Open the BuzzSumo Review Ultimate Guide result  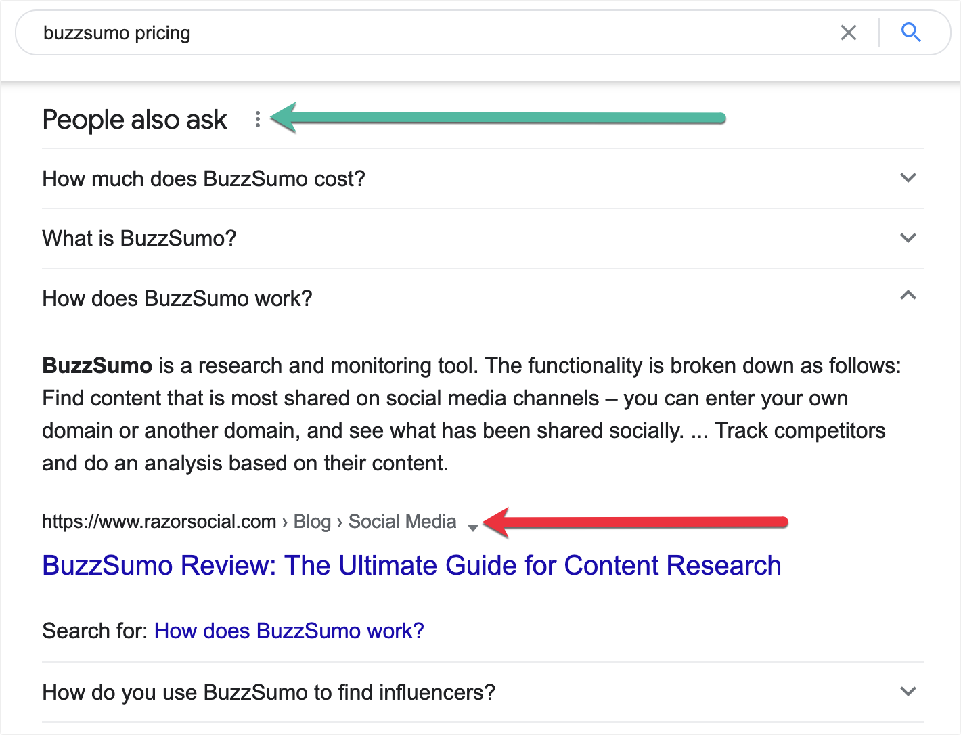[411, 565]
